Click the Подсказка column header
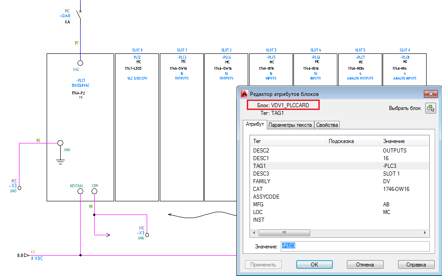 [353, 141]
